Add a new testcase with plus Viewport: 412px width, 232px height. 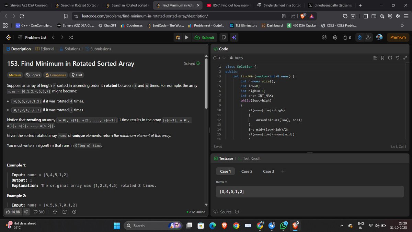[283, 171]
